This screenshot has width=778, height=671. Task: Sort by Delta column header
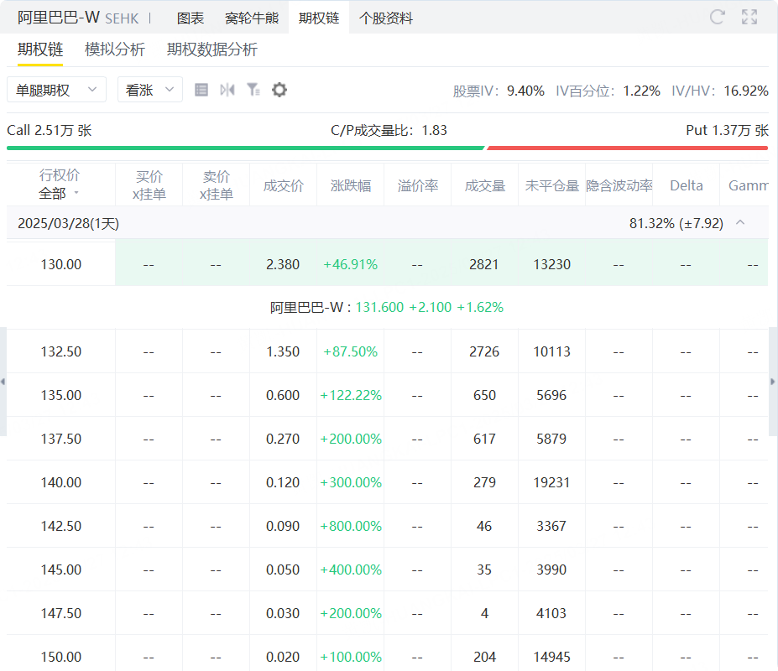click(x=687, y=186)
